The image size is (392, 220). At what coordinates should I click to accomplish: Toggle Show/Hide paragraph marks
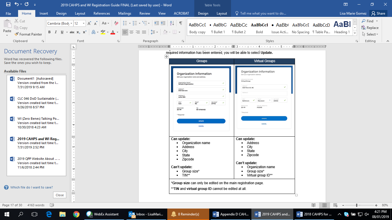pyautogui.click(x=181, y=23)
